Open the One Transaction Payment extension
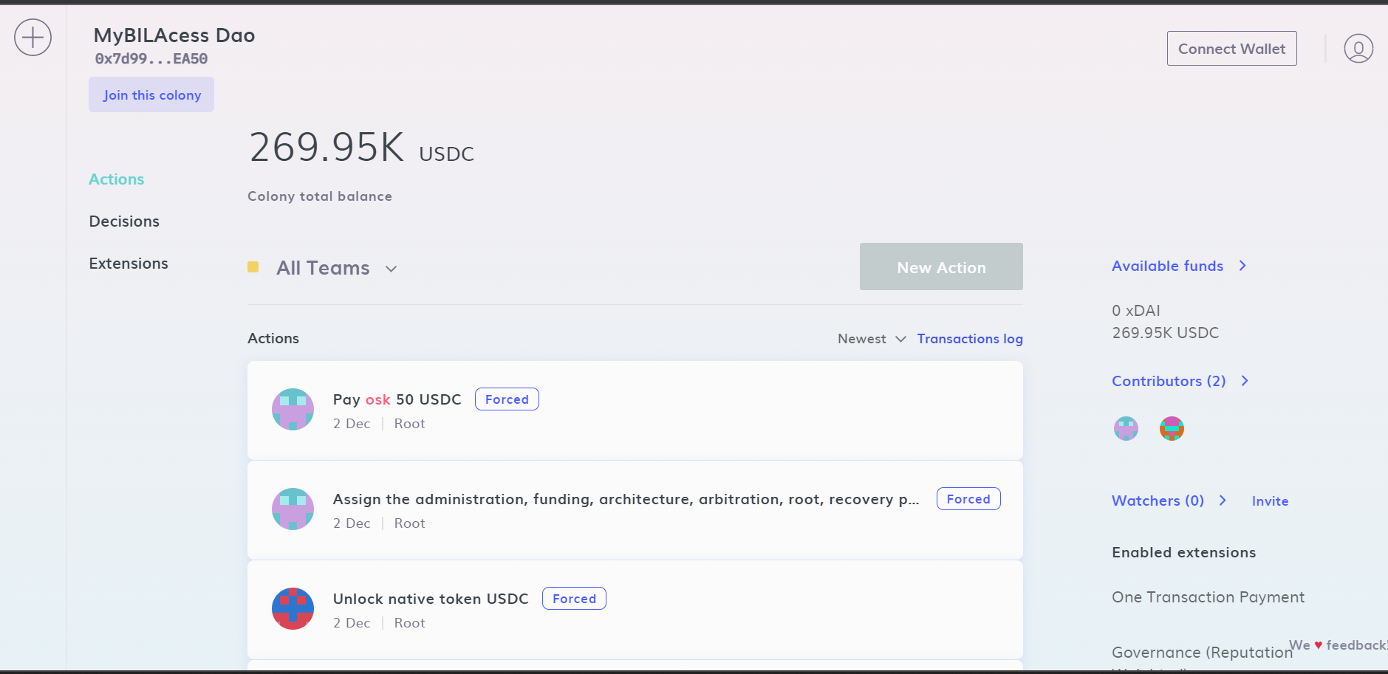1388x674 pixels. click(x=1208, y=597)
